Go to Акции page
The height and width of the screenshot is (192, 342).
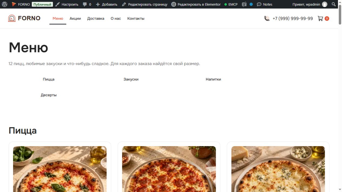pyautogui.click(x=75, y=18)
